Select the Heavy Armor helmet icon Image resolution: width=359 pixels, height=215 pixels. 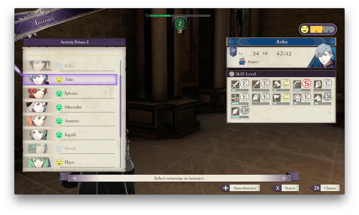coord(297,98)
